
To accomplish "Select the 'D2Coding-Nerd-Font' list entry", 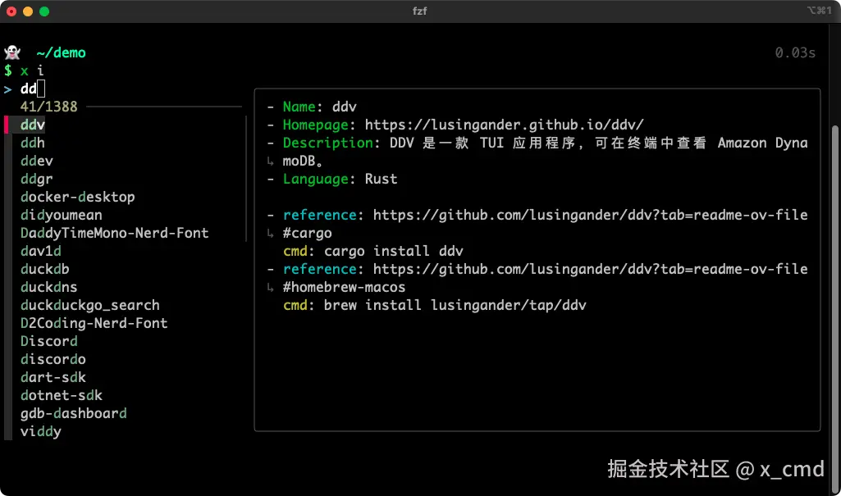I will pyautogui.click(x=94, y=323).
